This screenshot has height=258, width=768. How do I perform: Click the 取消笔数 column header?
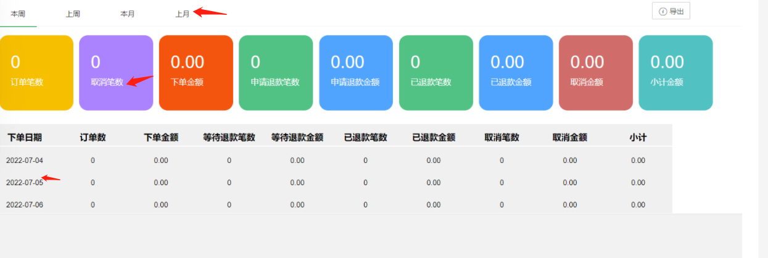pos(502,137)
